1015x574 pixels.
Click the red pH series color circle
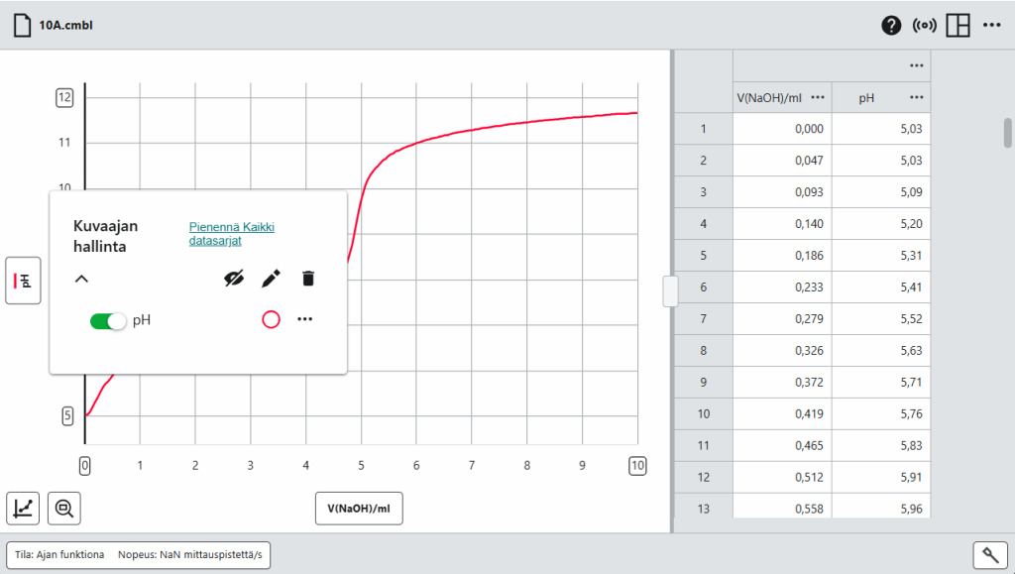[272, 319]
